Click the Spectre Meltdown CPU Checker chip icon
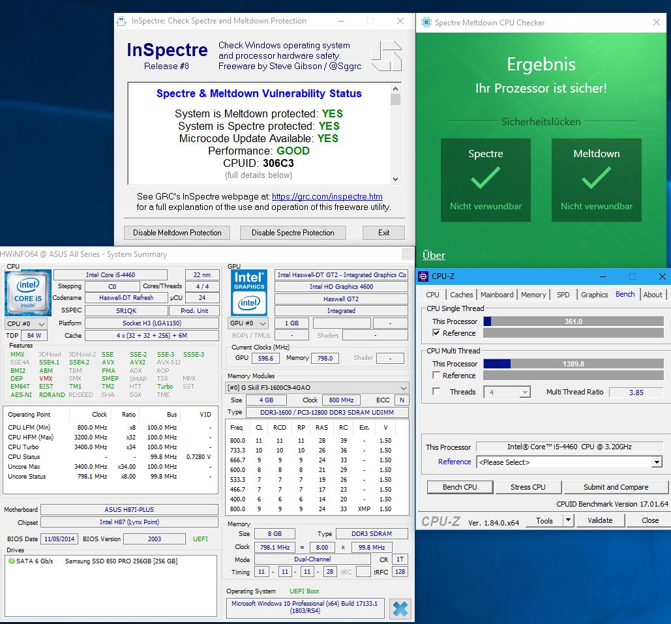 coord(426,22)
